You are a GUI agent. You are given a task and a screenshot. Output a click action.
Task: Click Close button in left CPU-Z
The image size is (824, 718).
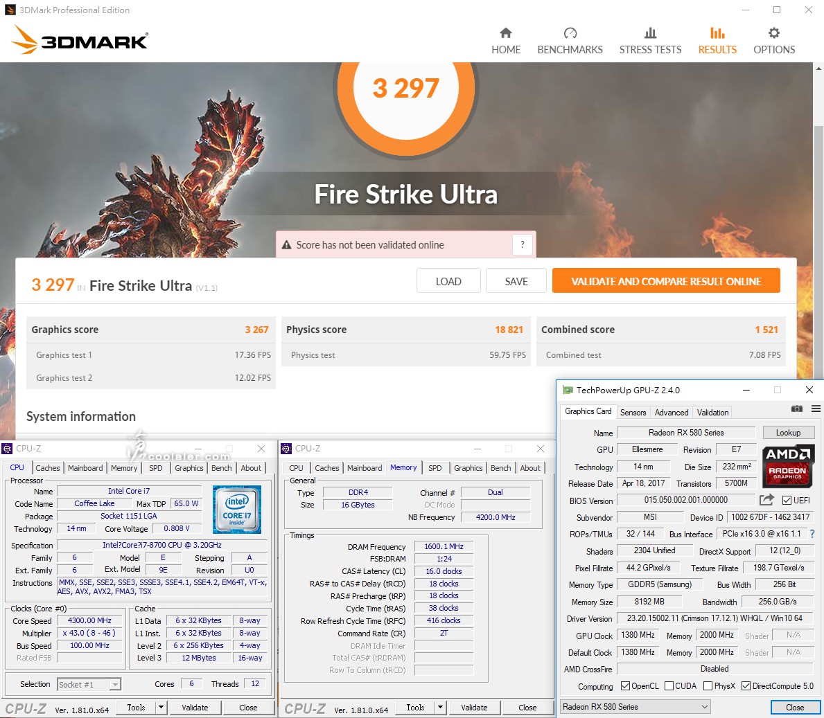[248, 708]
